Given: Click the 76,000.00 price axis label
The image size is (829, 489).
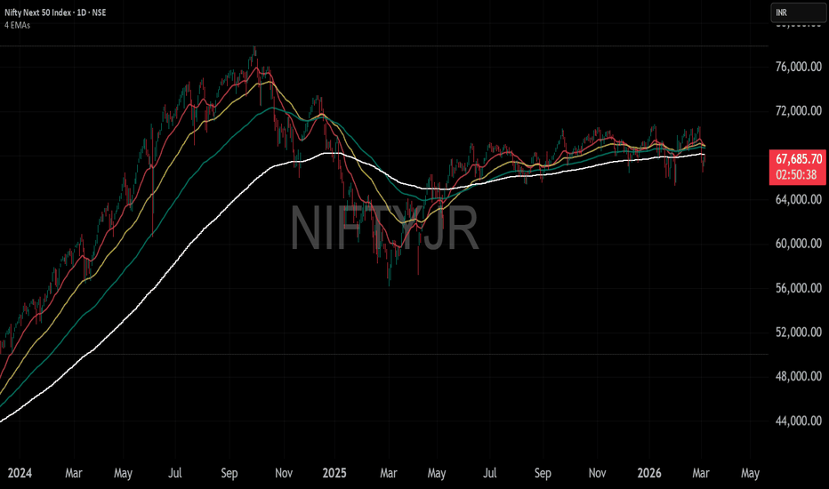Looking at the screenshot, I should (x=799, y=67).
